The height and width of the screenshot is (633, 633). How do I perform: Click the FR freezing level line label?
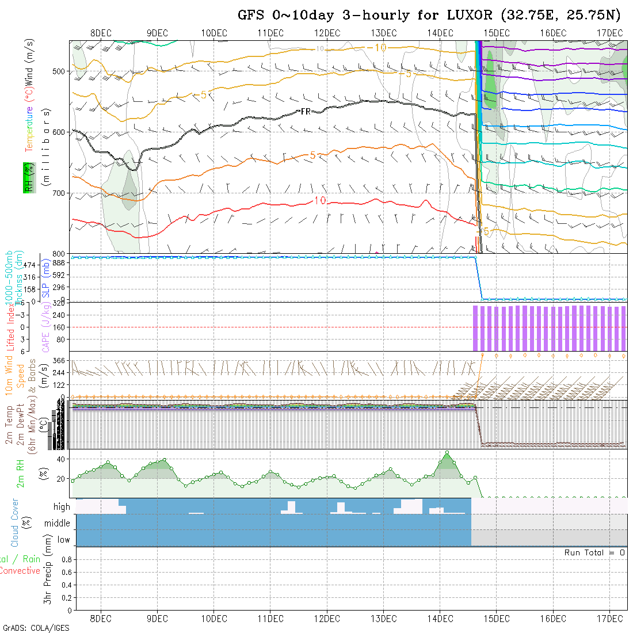306,111
